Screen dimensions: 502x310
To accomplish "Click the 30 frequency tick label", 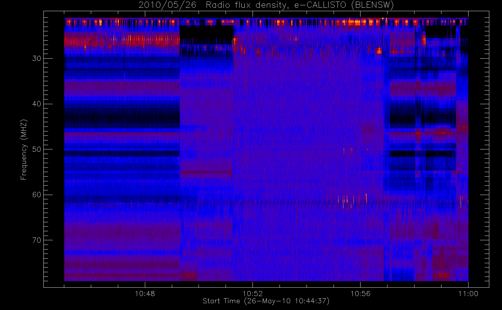I will (x=37, y=58).
